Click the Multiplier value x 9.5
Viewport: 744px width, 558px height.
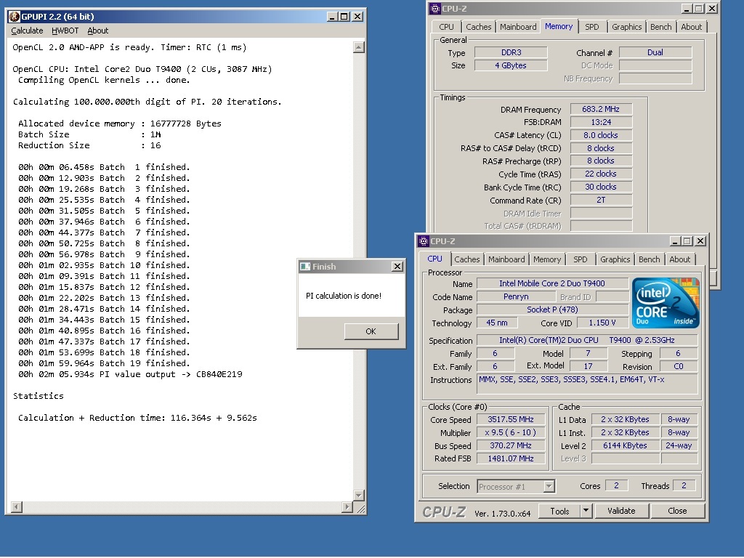[511, 433]
